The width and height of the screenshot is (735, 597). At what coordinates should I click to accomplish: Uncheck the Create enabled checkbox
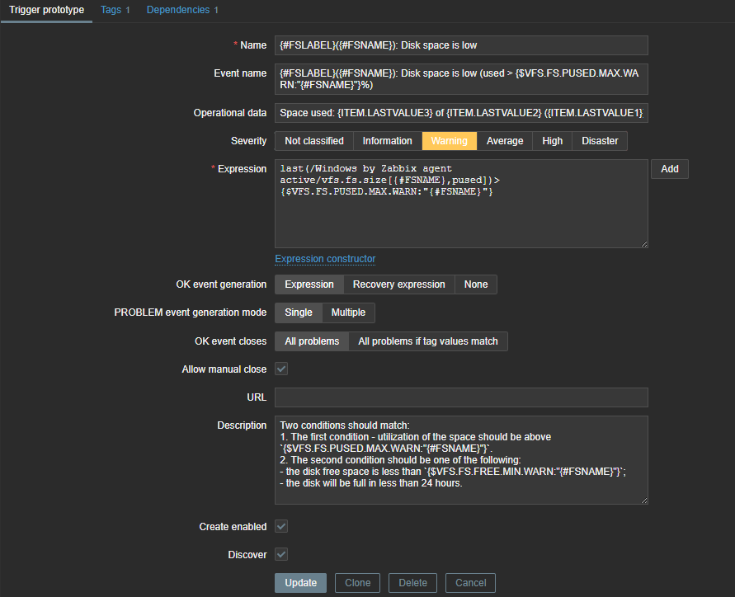pyautogui.click(x=281, y=526)
